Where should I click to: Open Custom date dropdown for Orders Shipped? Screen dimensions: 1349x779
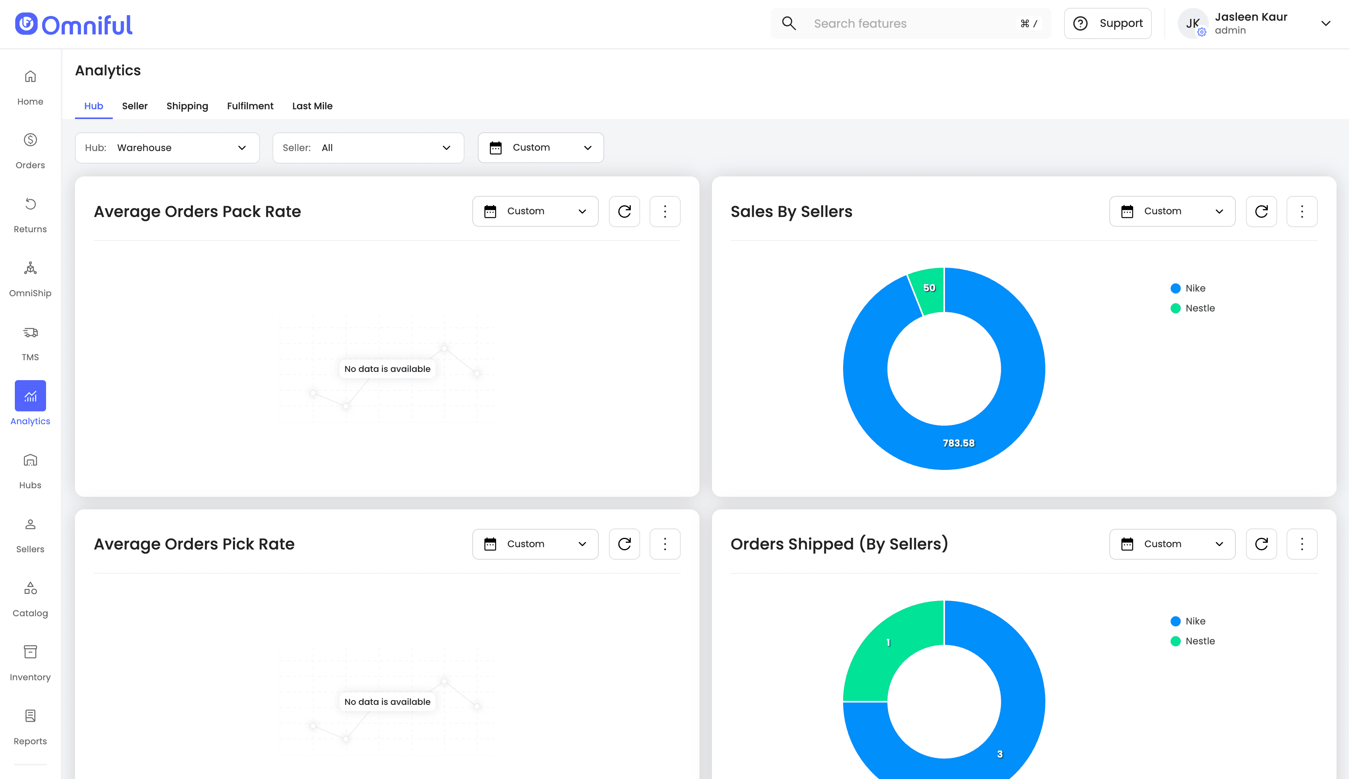tap(1172, 544)
